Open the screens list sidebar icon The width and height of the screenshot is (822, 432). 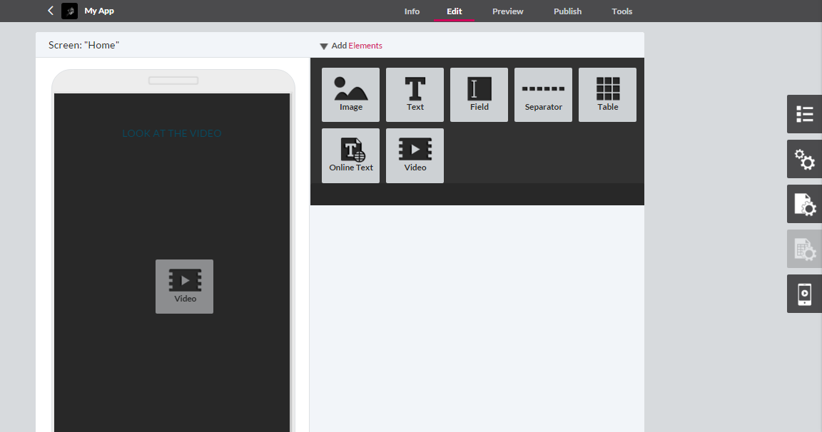(x=804, y=114)
